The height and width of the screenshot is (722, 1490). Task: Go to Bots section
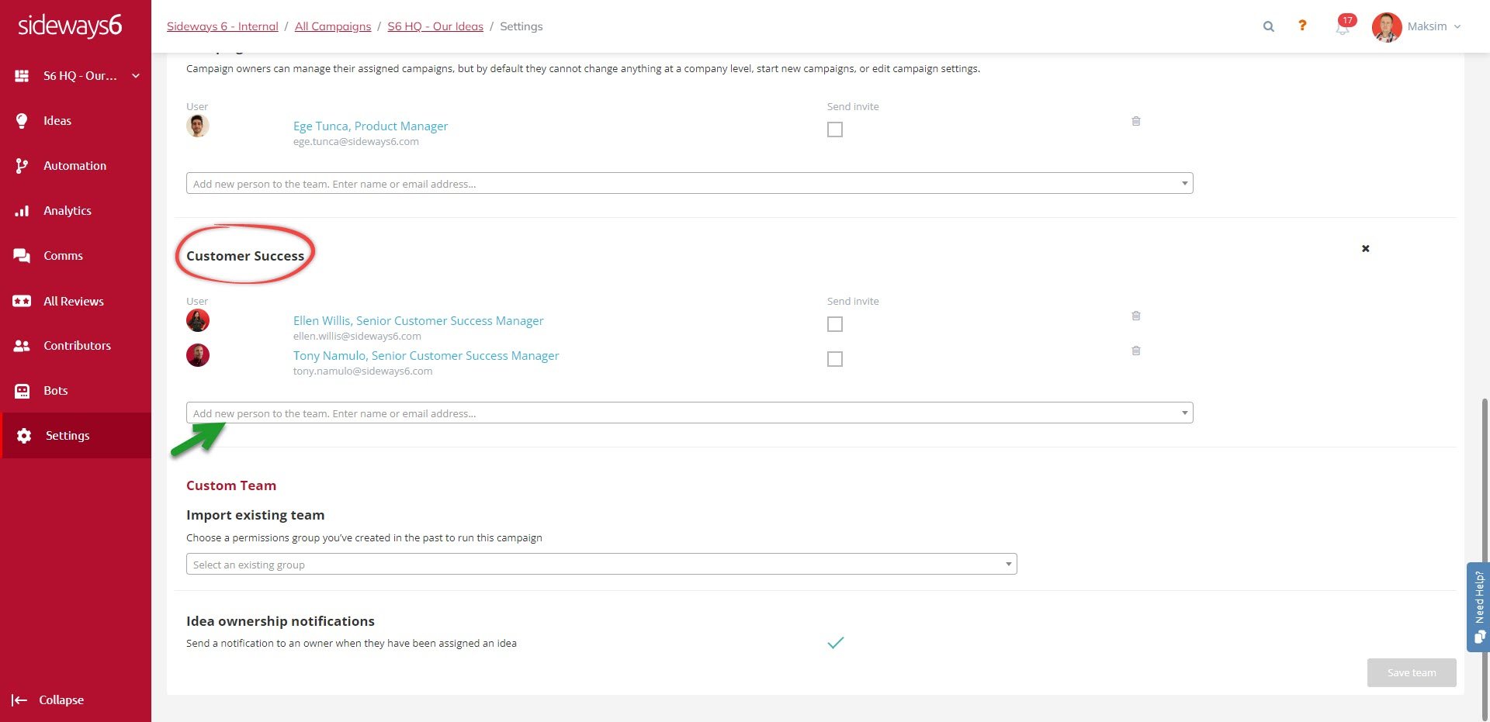[56, 391]
